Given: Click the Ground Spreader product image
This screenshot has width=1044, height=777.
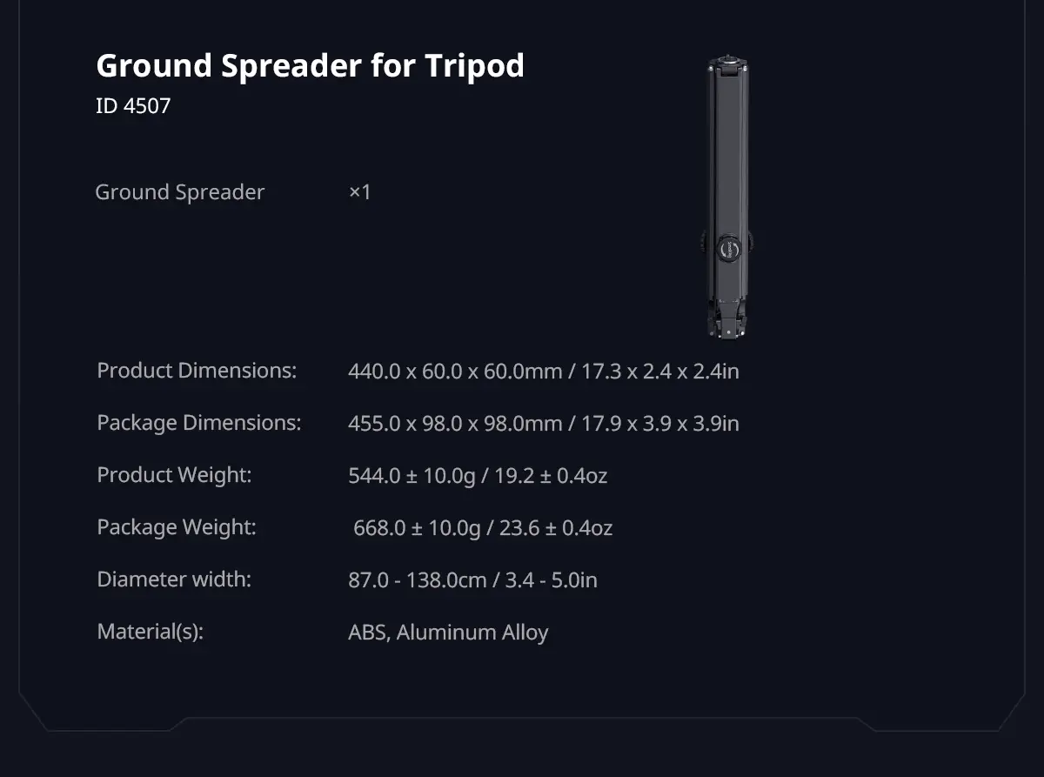Looking at the screenshot, I should pos(727,198).
